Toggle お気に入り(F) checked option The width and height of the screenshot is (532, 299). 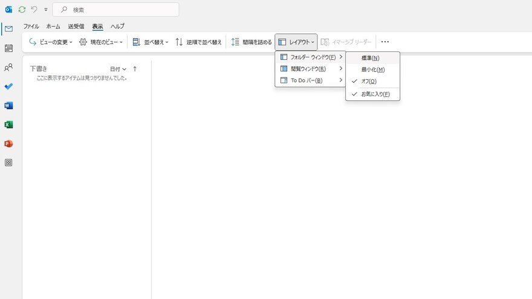[375, 94]
